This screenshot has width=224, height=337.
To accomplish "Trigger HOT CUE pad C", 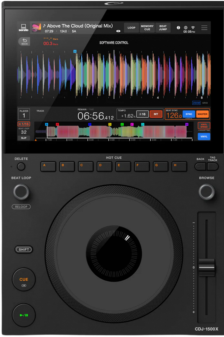I will click(x=86, y=166).
